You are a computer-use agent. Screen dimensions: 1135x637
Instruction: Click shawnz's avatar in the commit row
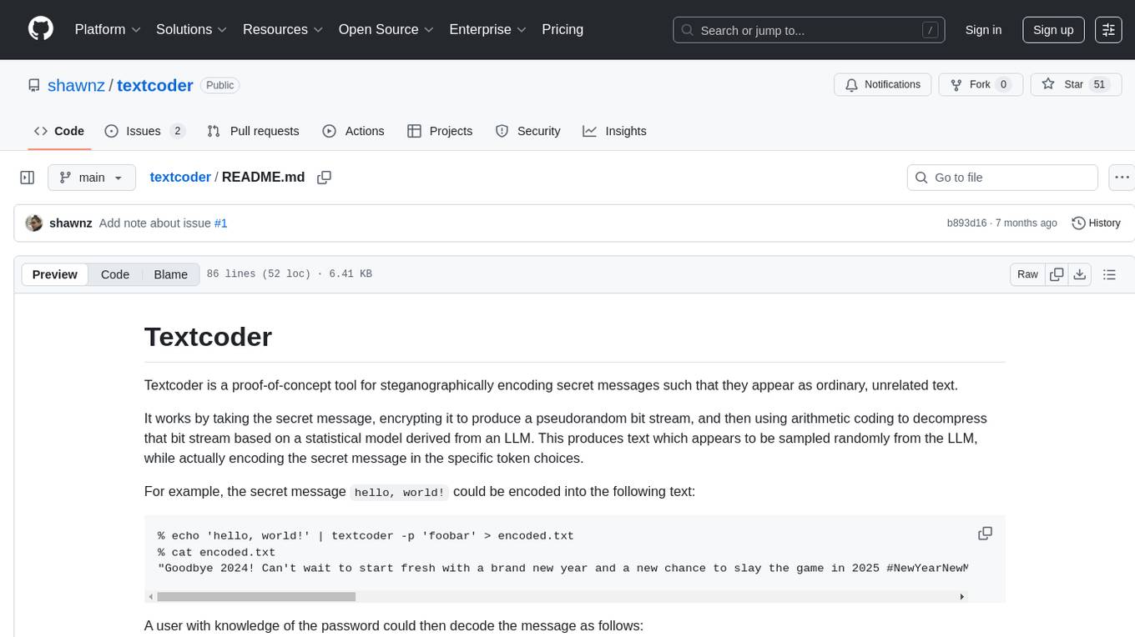tap(34, 223)
